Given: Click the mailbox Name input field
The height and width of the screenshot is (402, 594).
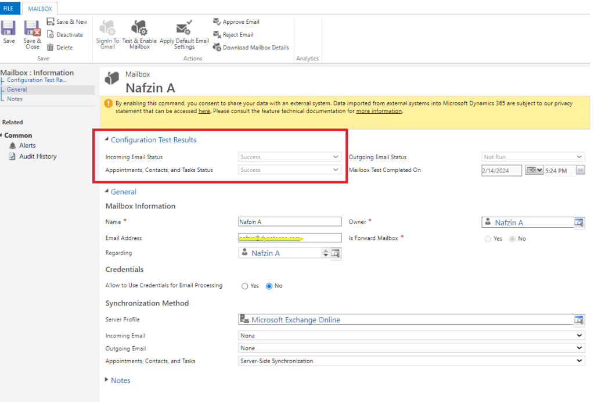Looking at the screenshot, I should [290, 221].
